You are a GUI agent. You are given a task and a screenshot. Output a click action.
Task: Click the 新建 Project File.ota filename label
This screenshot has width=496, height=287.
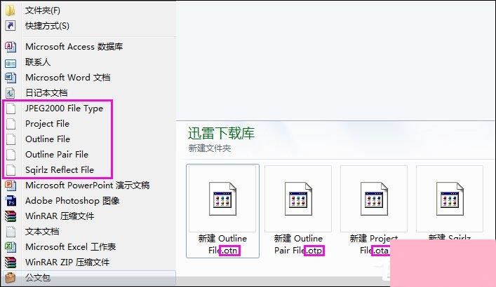pyautogui.click(x=374, y=244)
